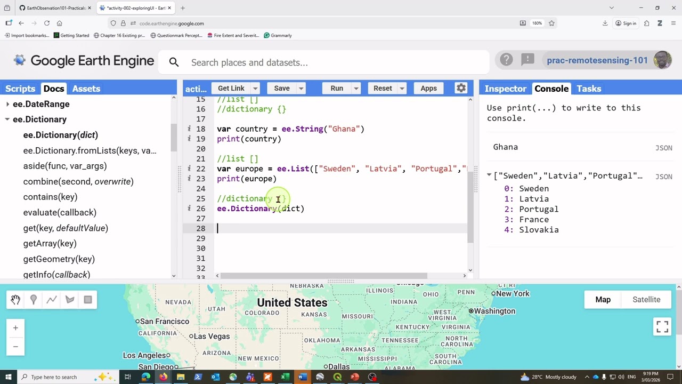Open the Get Link dropdown arrow
This screenshot has height=384, width=682.
tap(255, 89)
